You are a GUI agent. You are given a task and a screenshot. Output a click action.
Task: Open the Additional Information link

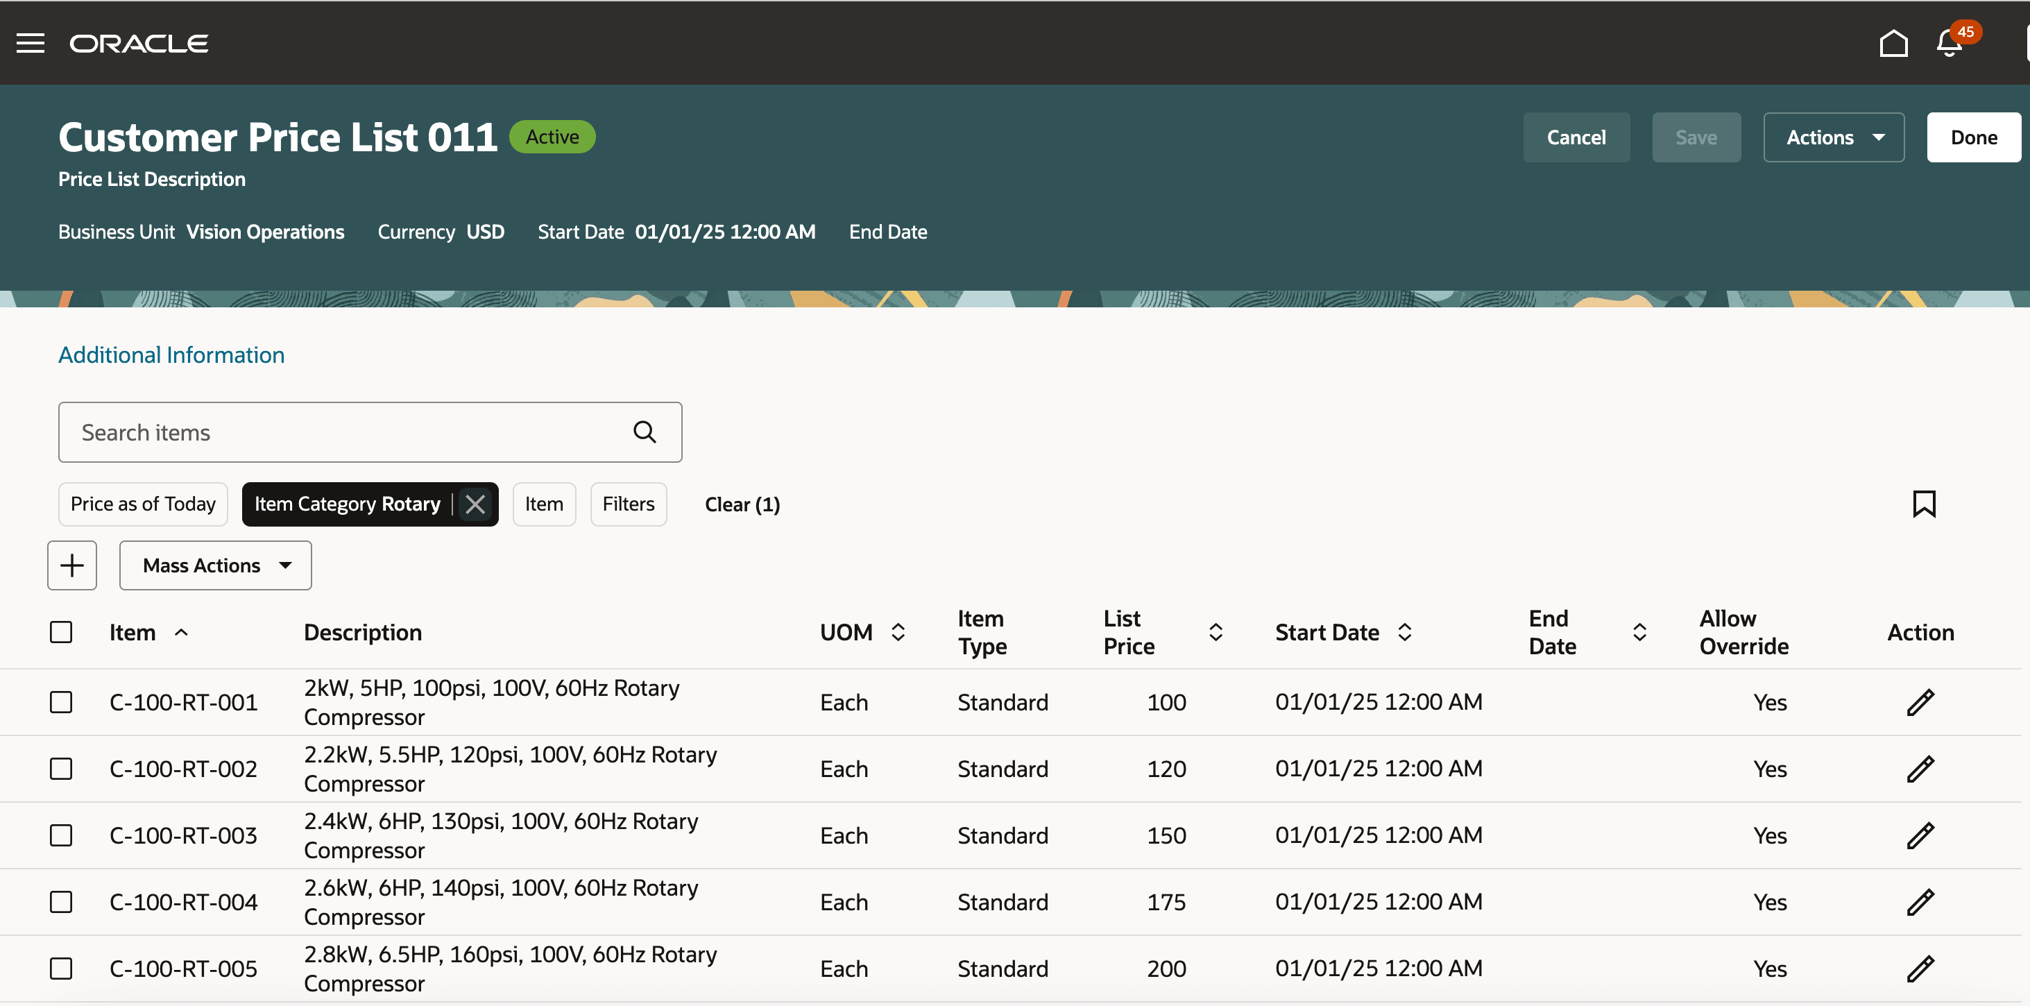(171, 355)
